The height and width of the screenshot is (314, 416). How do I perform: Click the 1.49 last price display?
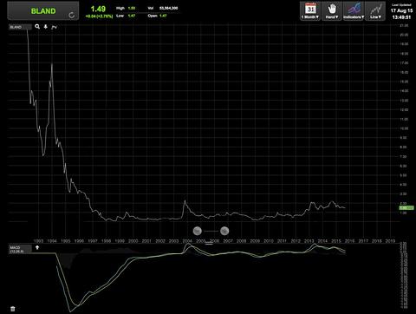pyautogui.click(x=98, y=9)
